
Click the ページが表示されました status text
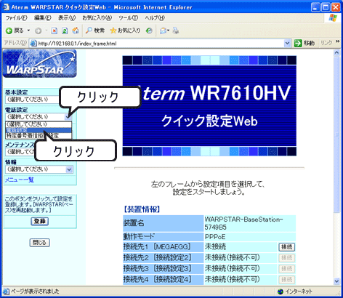click(x=35, y=291)
